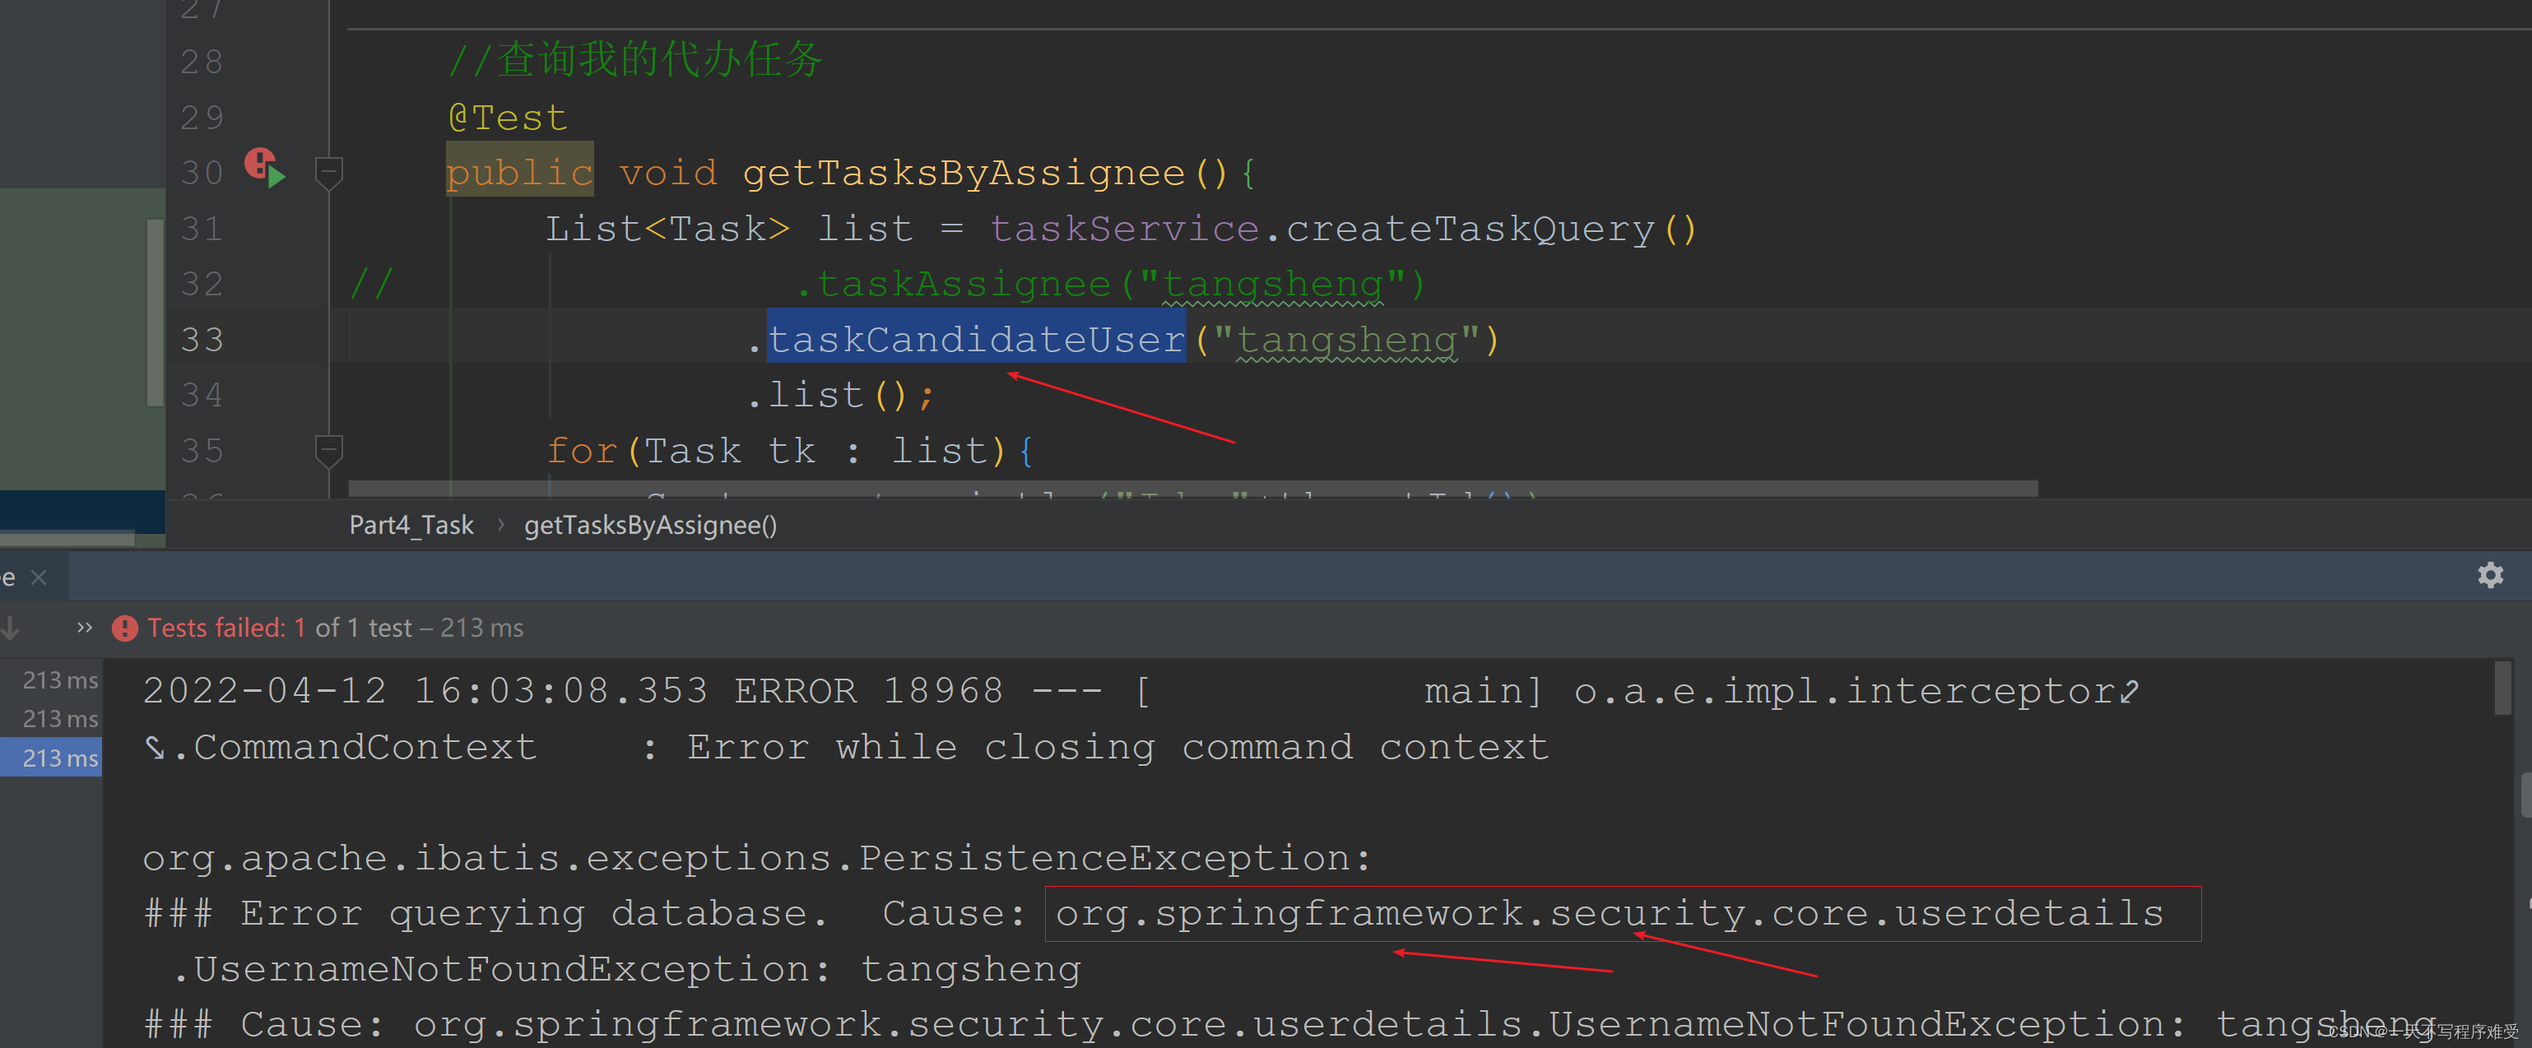
Task: Click the run test gutter icon on line 30
Action: [266, 168]
